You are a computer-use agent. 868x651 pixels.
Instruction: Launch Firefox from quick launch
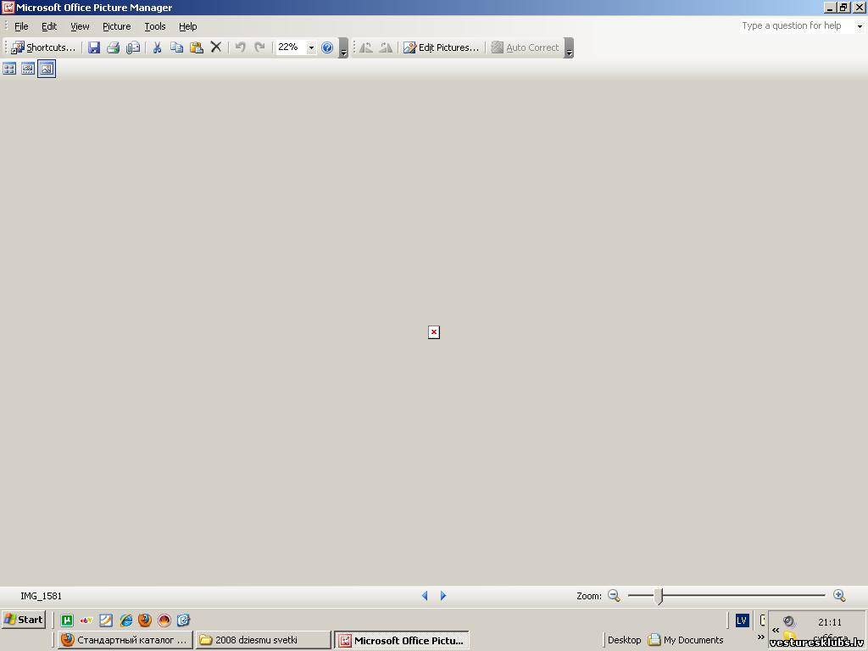145,620
